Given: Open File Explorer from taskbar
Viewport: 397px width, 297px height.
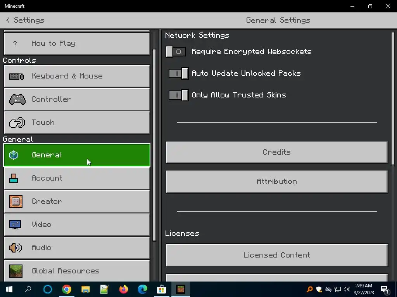Looking at the screenshot, I should coord(86,289).
